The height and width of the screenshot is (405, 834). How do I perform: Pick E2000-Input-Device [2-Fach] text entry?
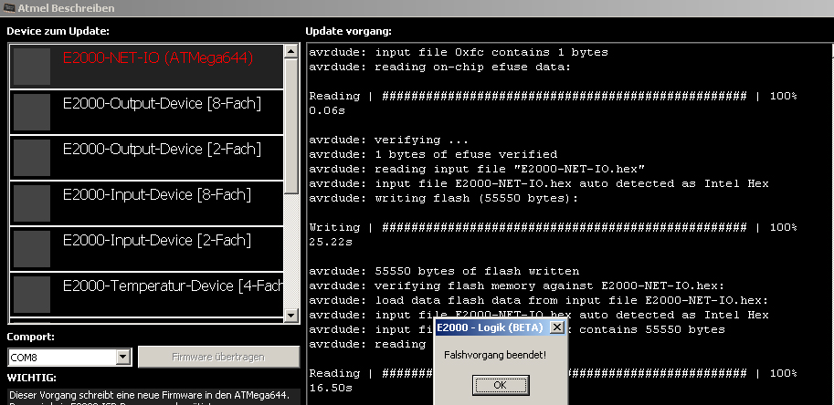156,240
